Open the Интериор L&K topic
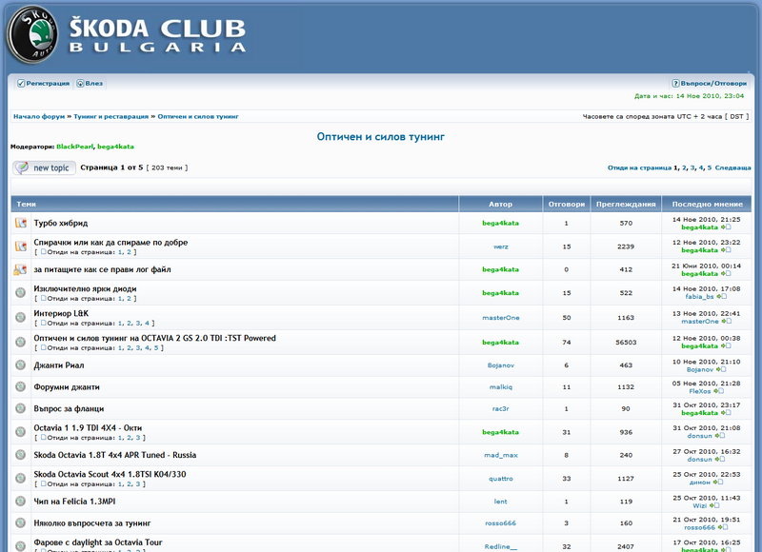Image resolution: width=762 pixels, height=552 pixels. click(61, 314)
